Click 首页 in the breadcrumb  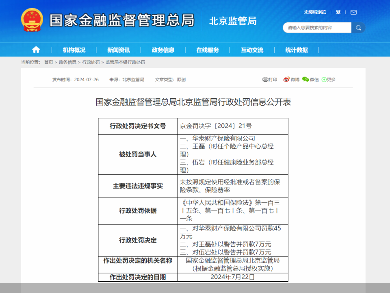48,62
